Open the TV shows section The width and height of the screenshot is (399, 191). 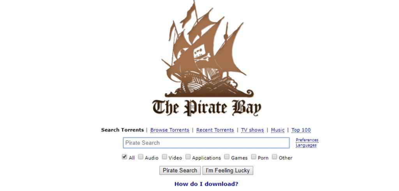252,130
